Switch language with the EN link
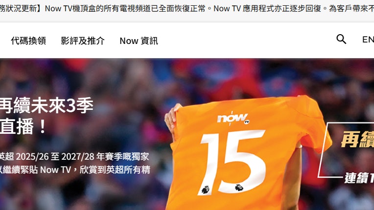This screenshot has height=210, width=374. coord(368,40)
